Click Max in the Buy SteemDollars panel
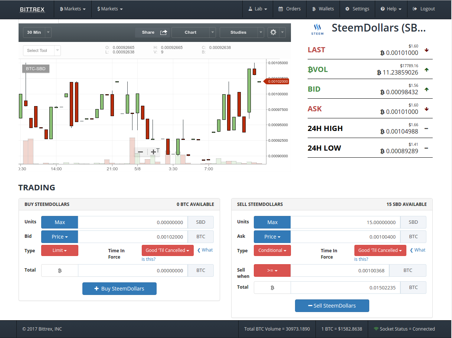Screen dimensions: 452x338 click(60, 222)
